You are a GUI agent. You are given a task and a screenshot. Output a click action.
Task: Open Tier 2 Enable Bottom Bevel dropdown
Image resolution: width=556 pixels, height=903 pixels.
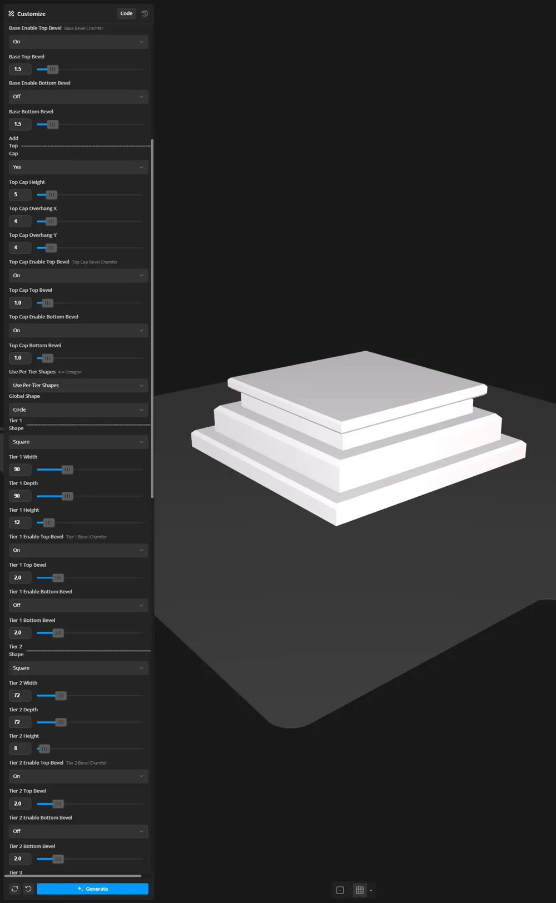(78, 831)
